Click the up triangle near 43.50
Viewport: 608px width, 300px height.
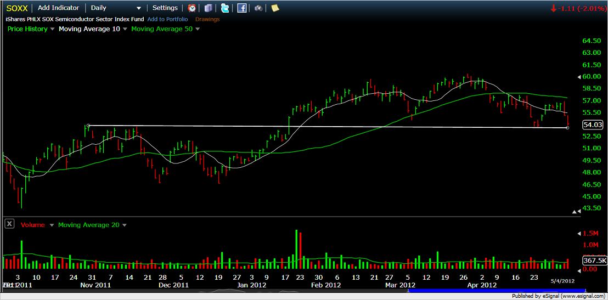pos(575,212)
